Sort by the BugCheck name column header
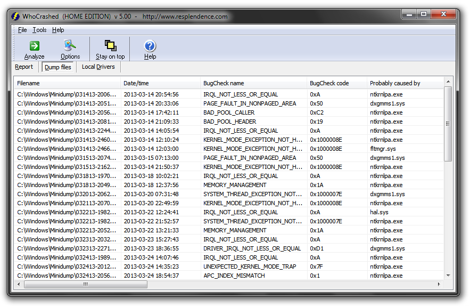The image size is (470, 307). pyautogui.click(x=253, y=83)
